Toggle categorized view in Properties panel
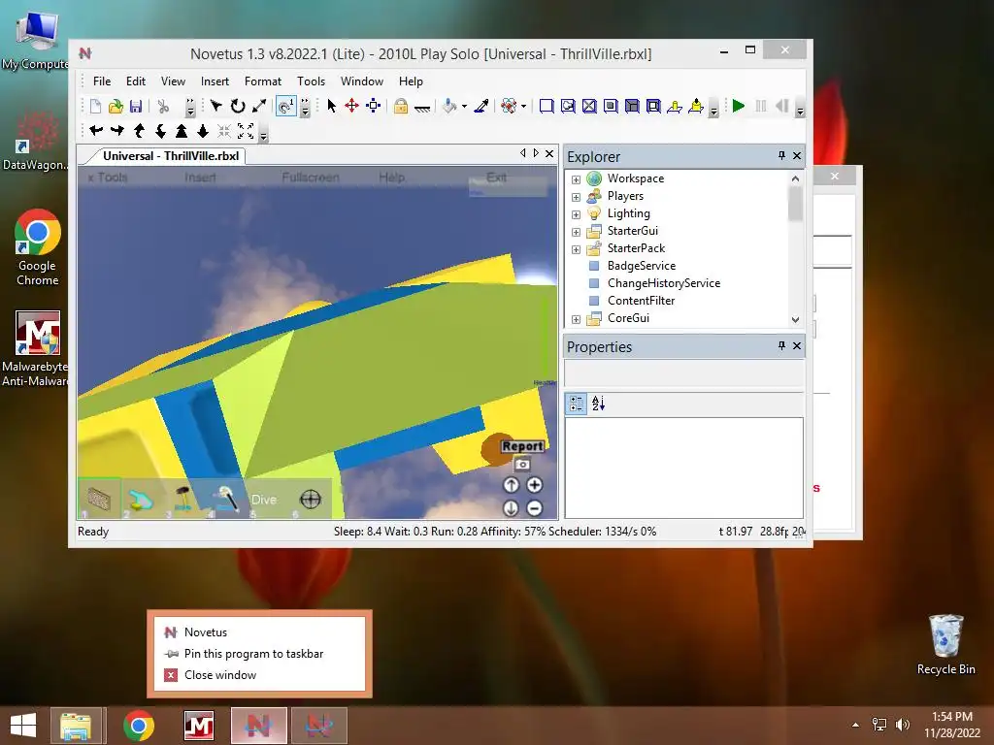The image size is (994, 745). tap(577, 404)
